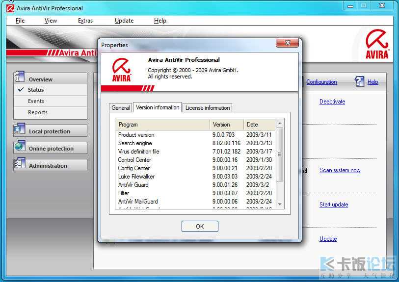Click the Start update link
This screenshot has width=399, height=282.
334,205
